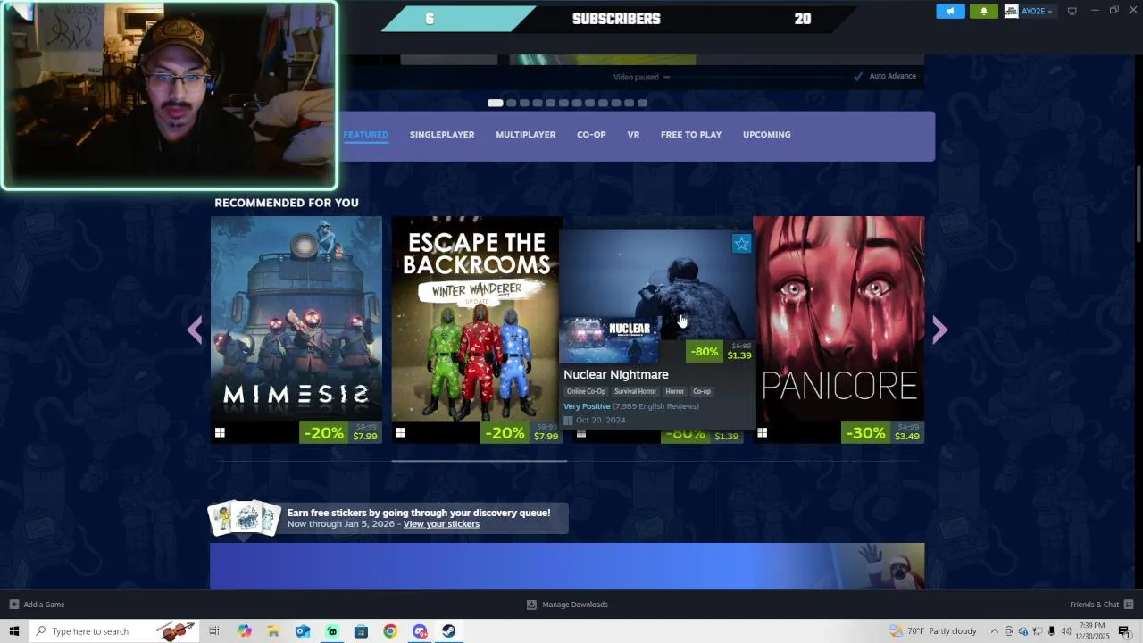
Task: Click the Survival Horror tag
Action: 635,391
